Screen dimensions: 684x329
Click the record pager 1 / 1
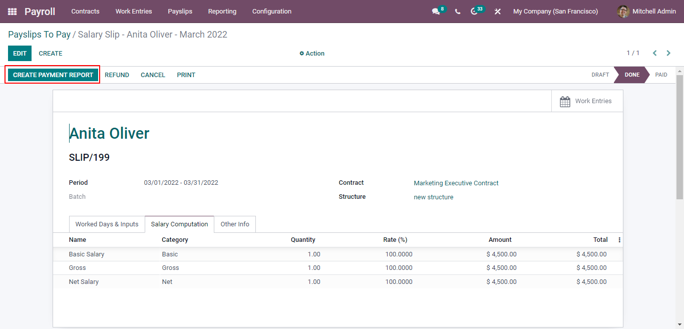pyautogui.click(x=633, y=53)
